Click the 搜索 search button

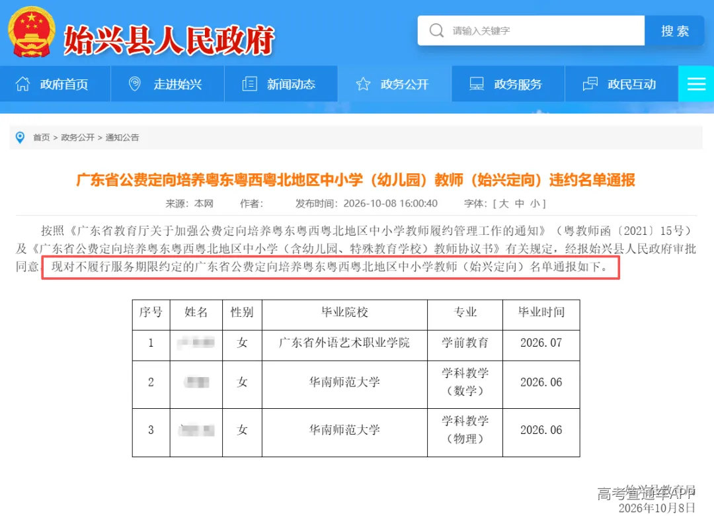(674, 30)
